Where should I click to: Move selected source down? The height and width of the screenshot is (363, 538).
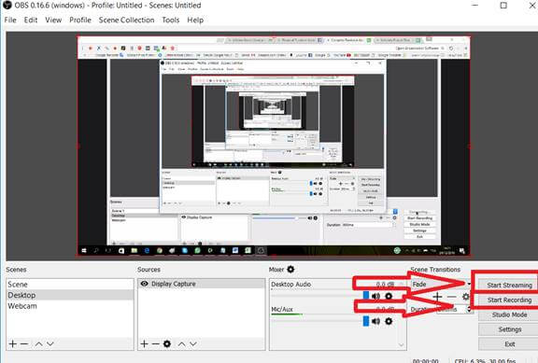point(193,343)
